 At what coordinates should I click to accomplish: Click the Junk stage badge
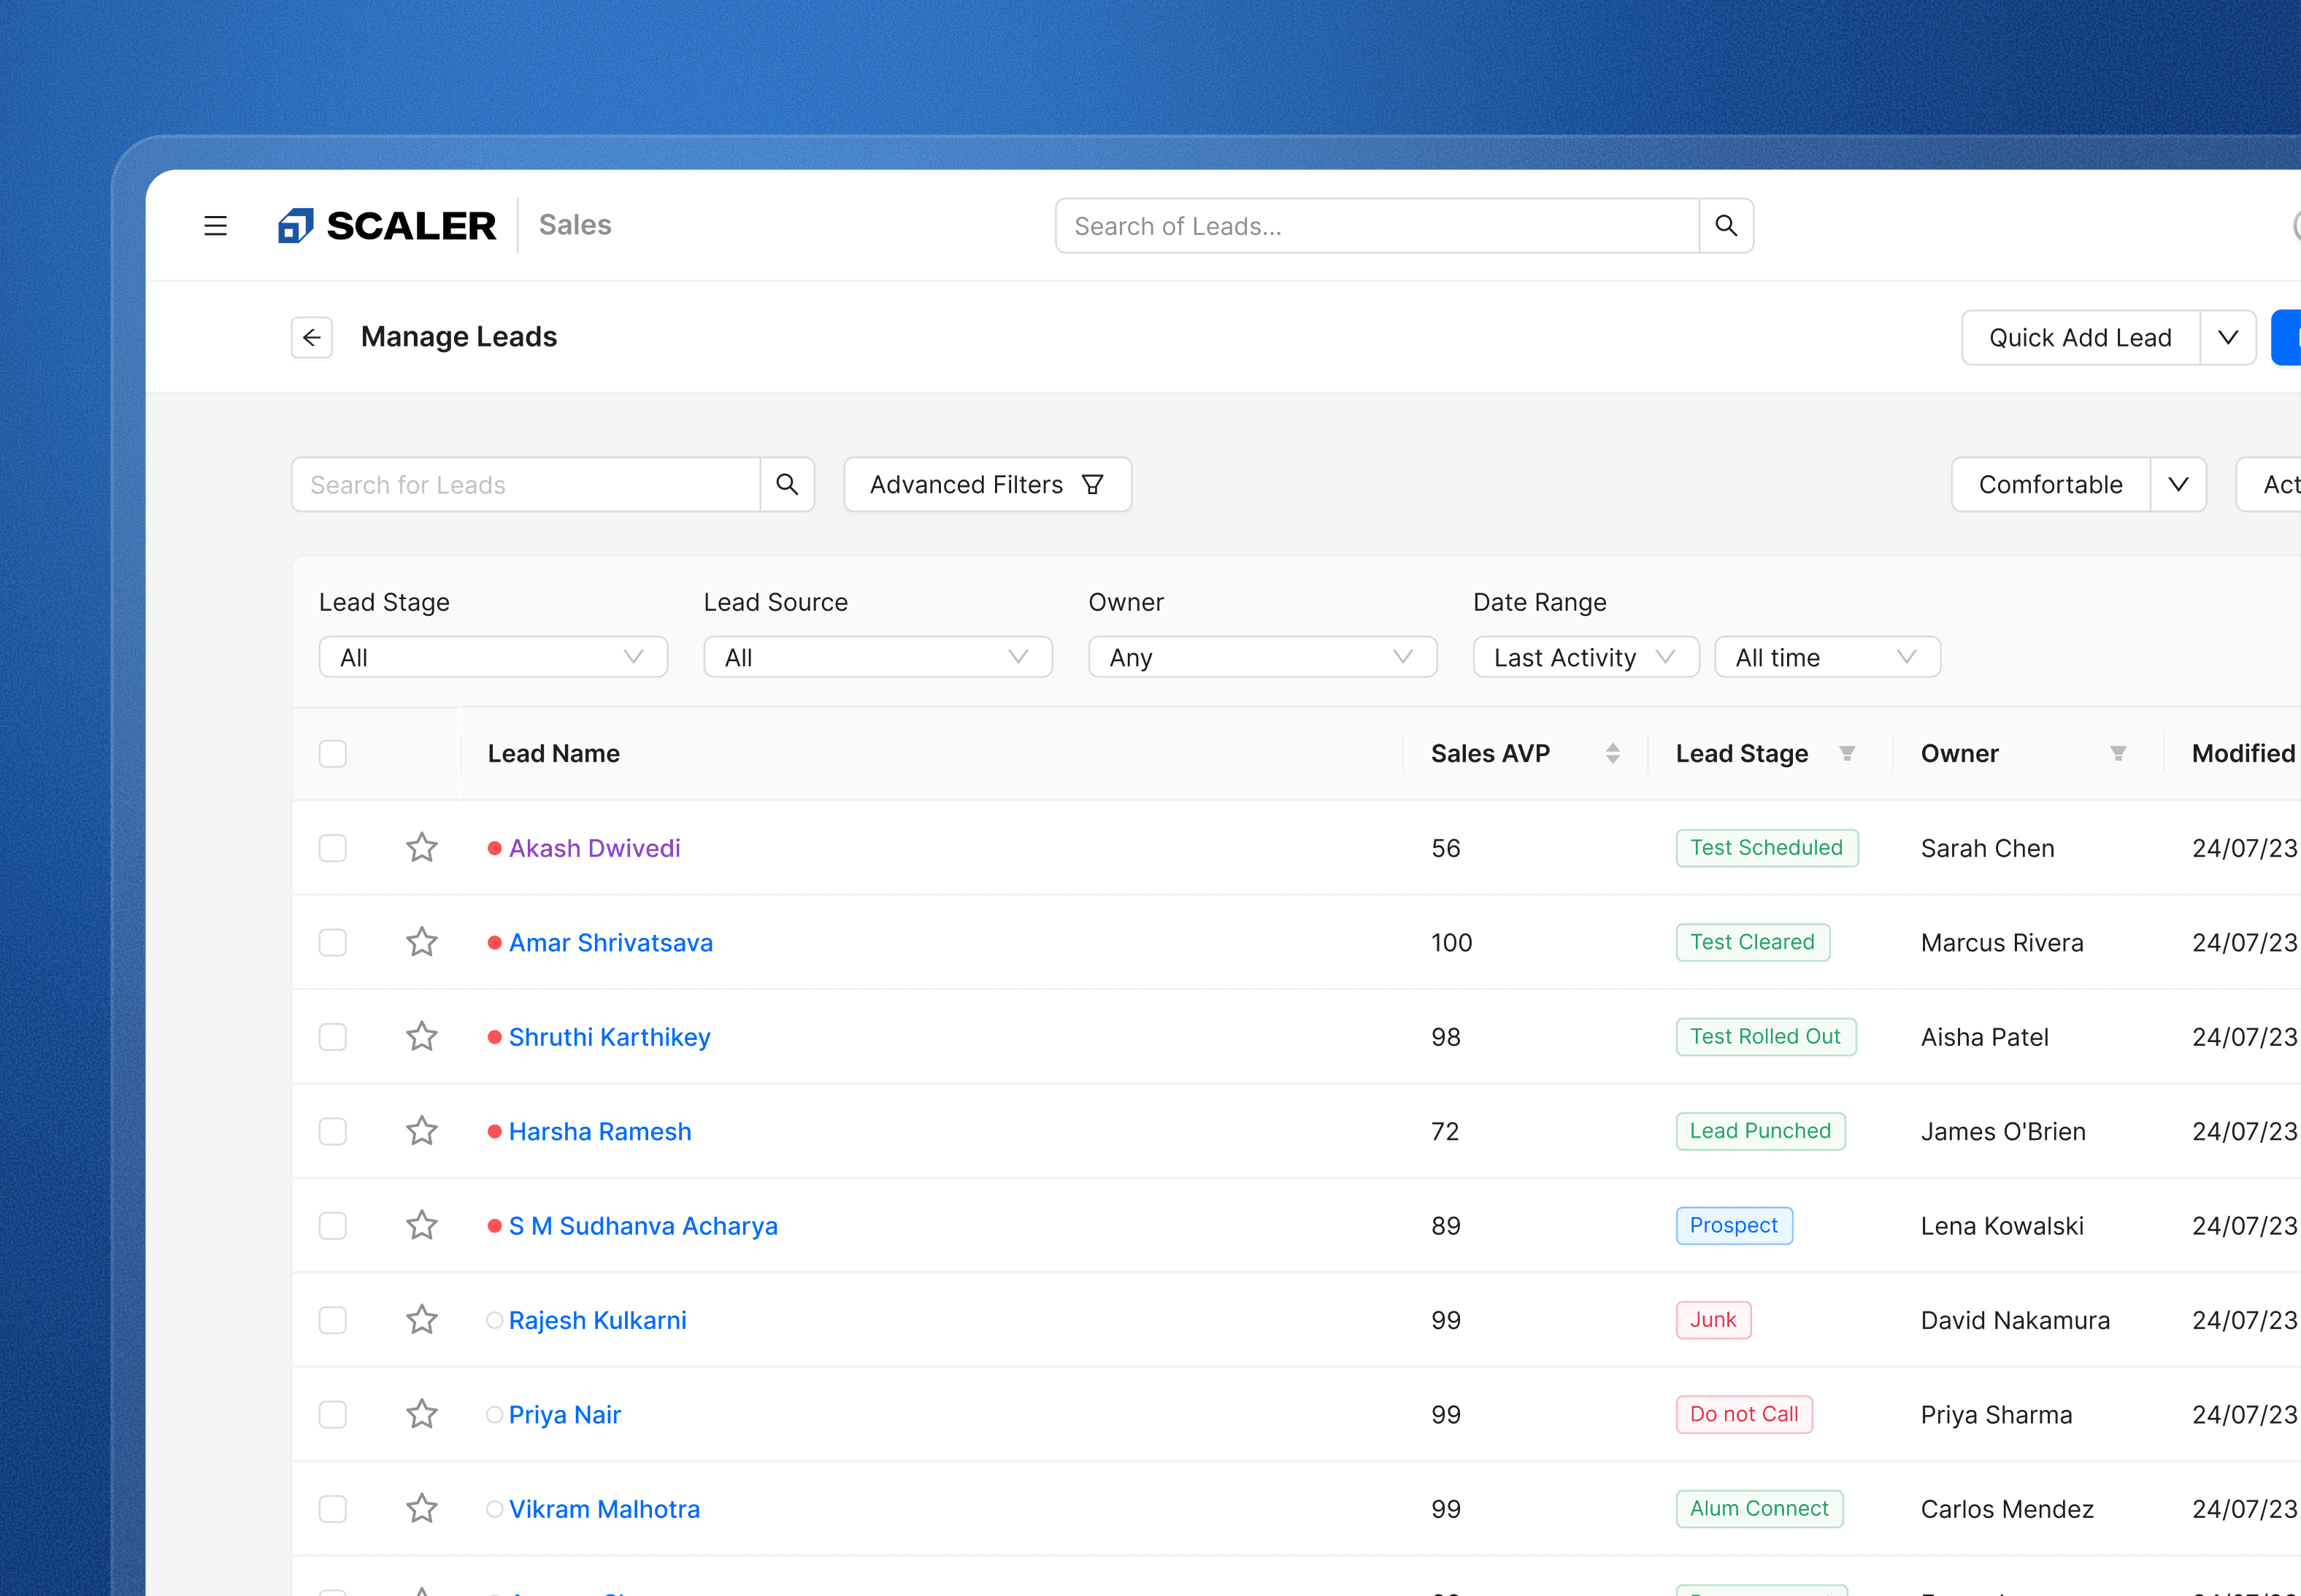(1713, 1320)
